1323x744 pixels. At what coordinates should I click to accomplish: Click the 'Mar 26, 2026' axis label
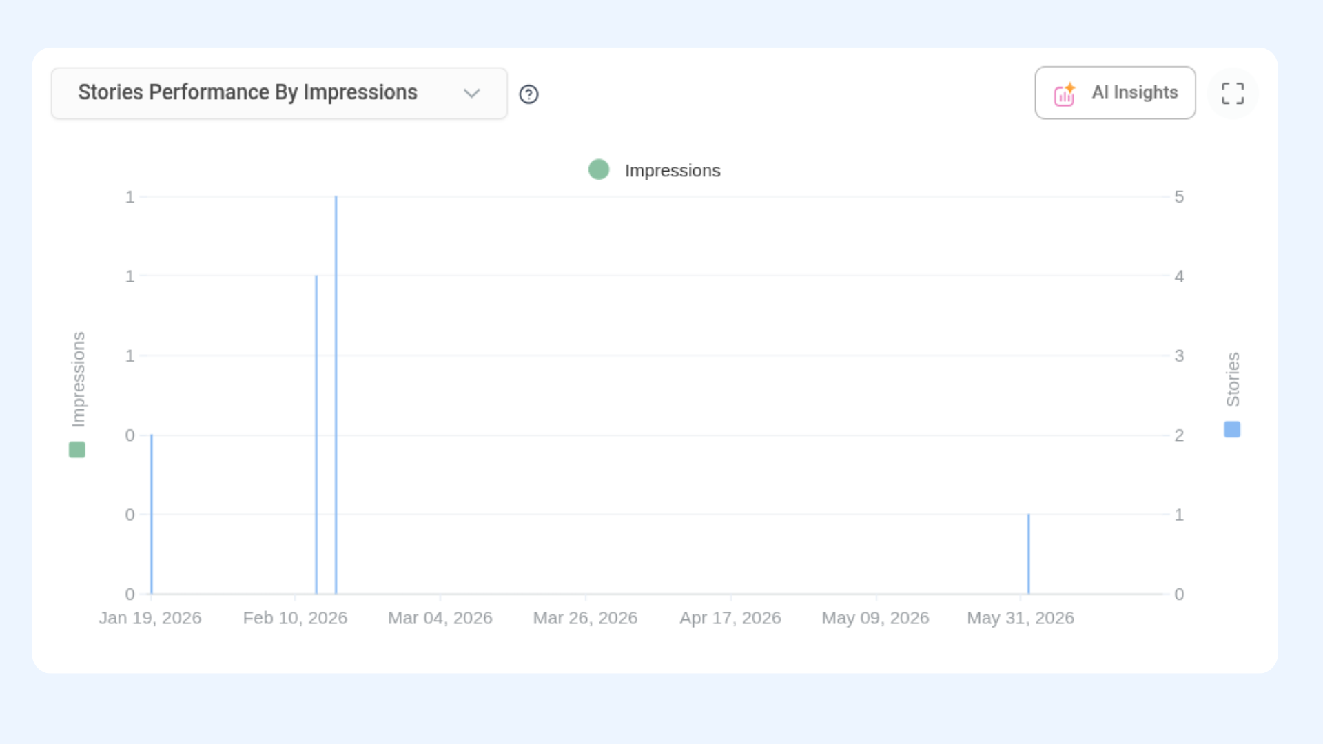(x=585, y=618)
